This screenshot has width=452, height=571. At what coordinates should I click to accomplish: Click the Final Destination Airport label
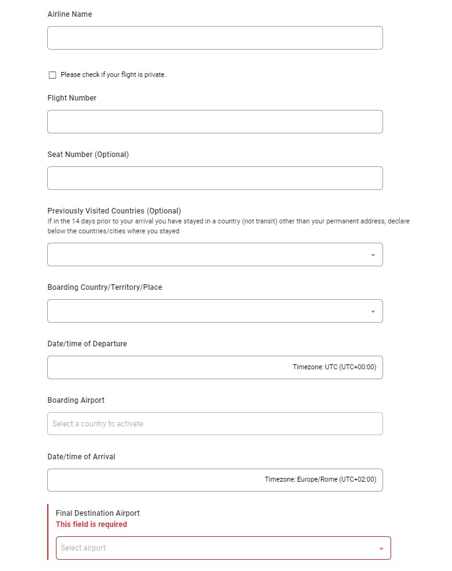coord(97,513)
